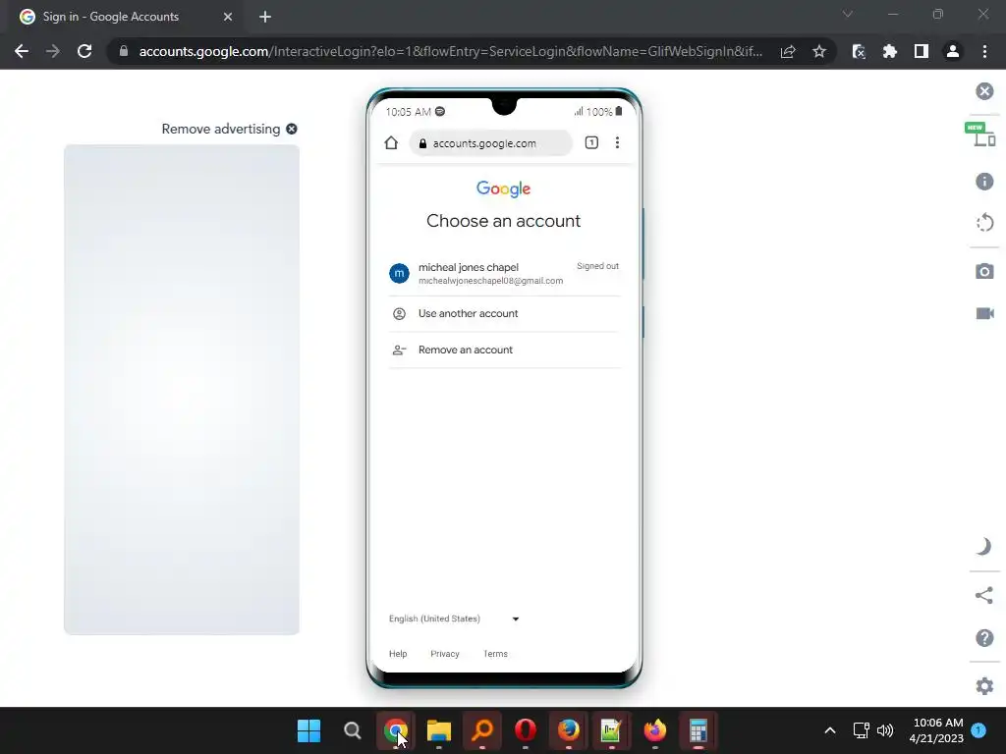Image resolution: width=1006 pixels, height=754 pixels.
Task: Click the advertising placeholder panel
Action: [182, 390]
